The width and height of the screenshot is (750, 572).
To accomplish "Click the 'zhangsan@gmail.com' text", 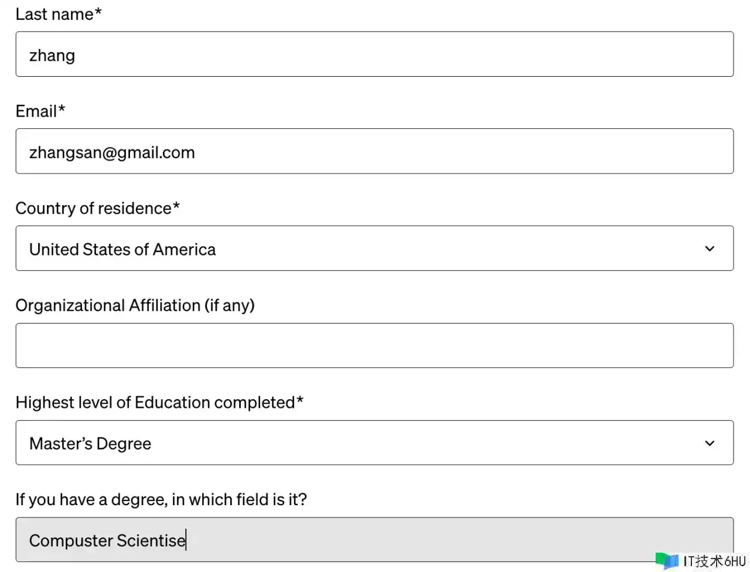I will (112, 153).
